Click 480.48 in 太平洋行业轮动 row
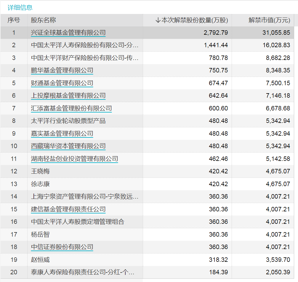The height and width of the screenshot is (282, 298). coord(218,121)
